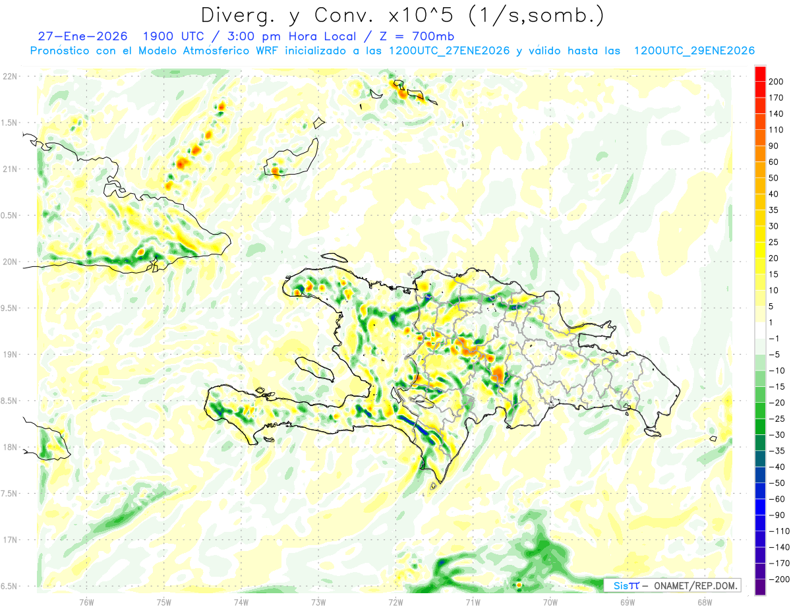The height and width of the screenshot is (611, 791).
Task: Click the "-10" color scale label
Action: (x=776, y=370)
